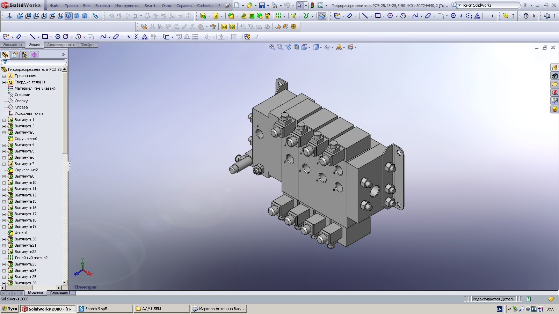
Task: Switch to Trimetric view cube icon
Action: 77,16
